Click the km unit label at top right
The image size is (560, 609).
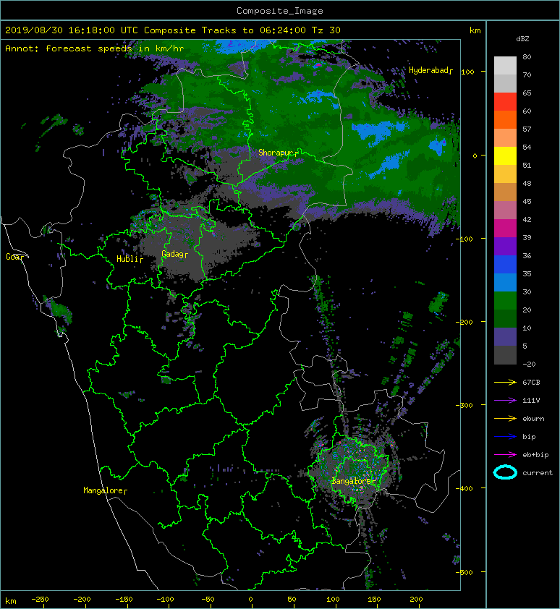click(x=475, y=30)
